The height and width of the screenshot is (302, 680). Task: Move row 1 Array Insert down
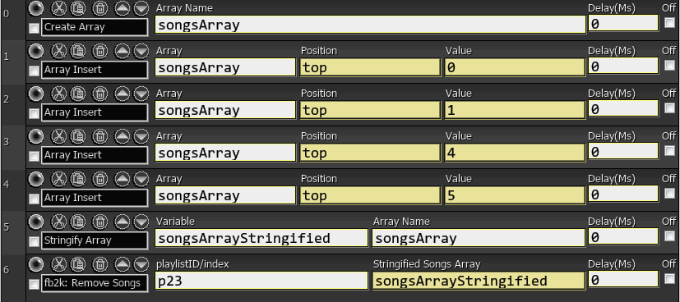tap(141, 51)
